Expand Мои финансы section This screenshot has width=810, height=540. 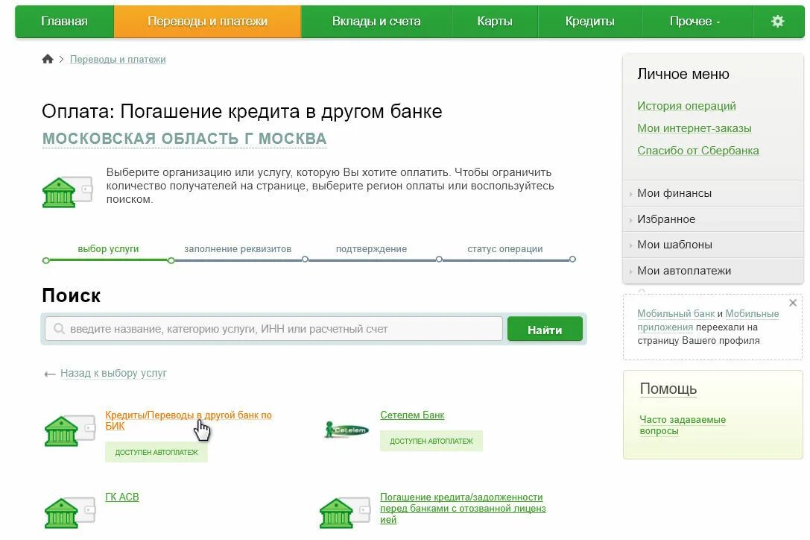click(x=713, y=193)
